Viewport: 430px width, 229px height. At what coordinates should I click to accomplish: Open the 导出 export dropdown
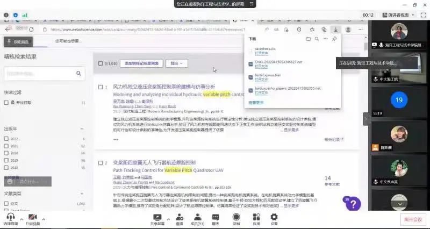[177, 63]
